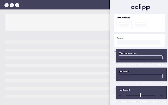Click the Kunde label

point(120,38)
